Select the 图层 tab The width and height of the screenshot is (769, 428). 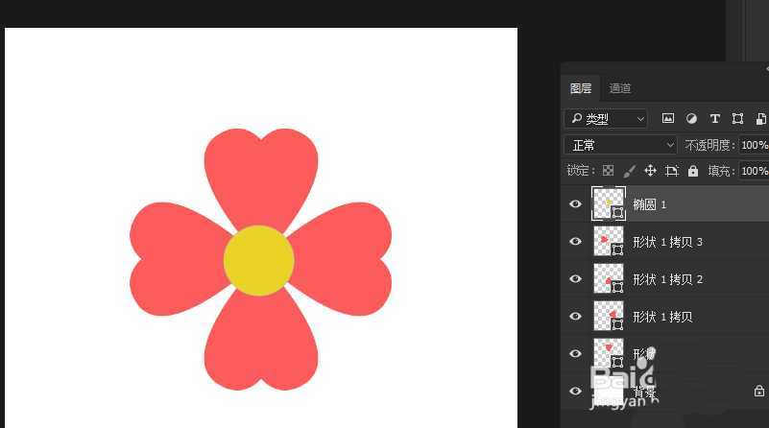click(x=581, y=88)
